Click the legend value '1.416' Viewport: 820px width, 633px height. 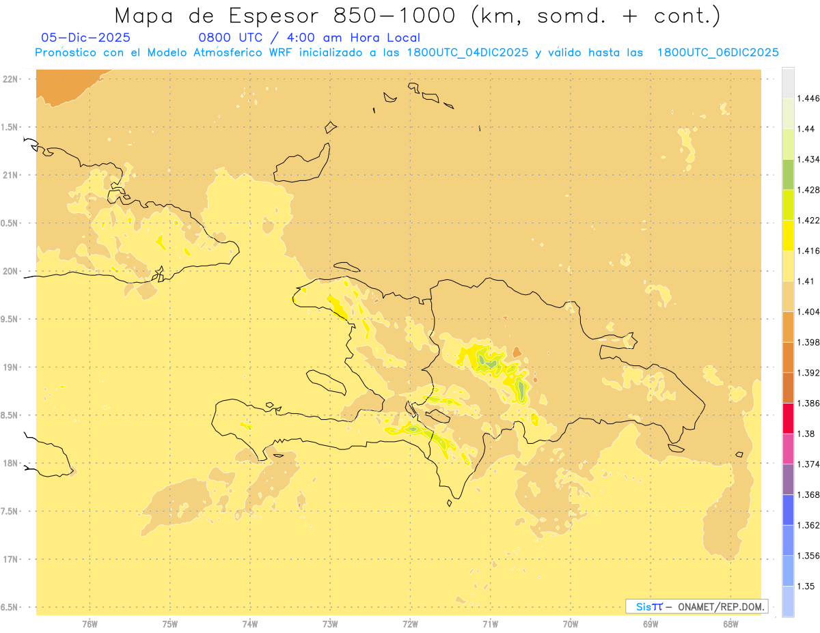[x=808, y=251]
